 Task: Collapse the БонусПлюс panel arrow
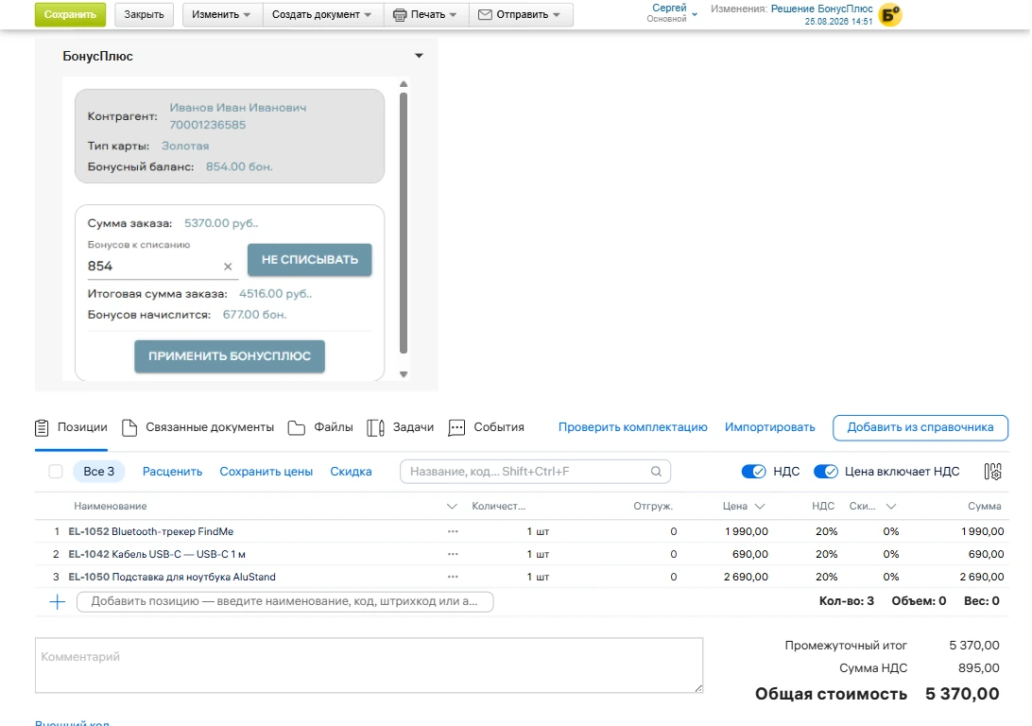point(419,56)
